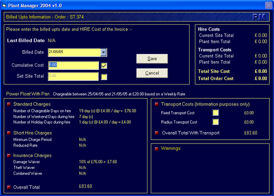Click the PM logo in header
Image resolution: width=274 pixels, height=196 pixels.
(259, 17)
